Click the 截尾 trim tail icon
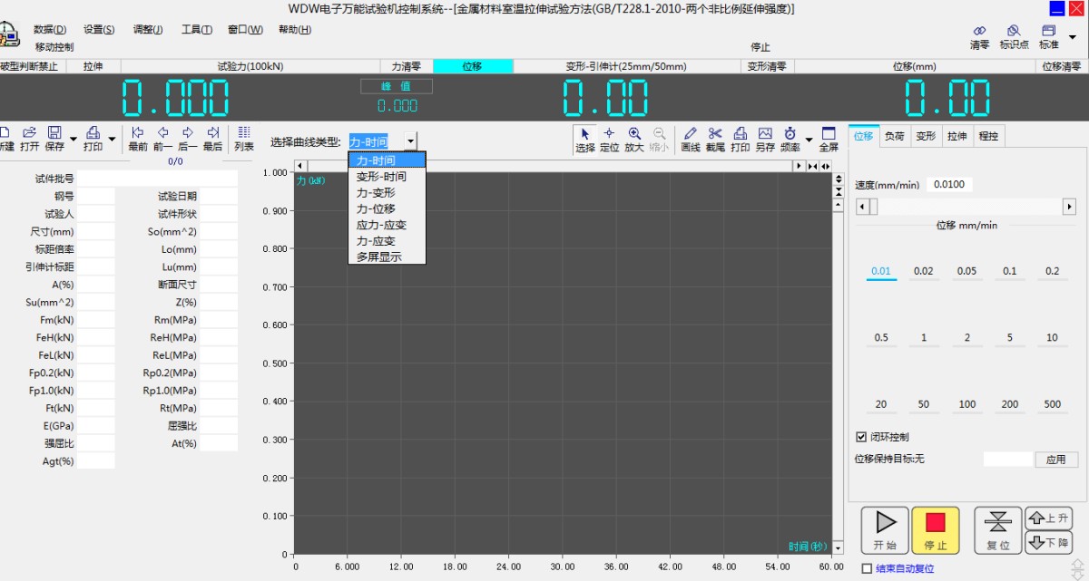The width and height of the screenshot is (1089, 581). point(716,140)
